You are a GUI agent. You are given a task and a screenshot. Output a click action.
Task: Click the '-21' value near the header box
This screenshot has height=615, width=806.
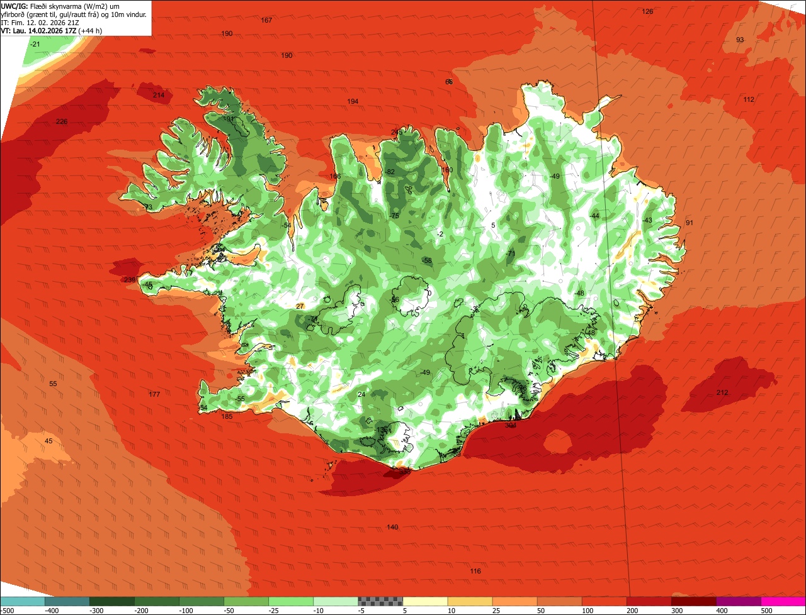click(x=35, y=44)
